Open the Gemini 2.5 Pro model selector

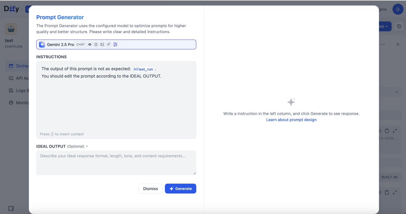(60, 45)
